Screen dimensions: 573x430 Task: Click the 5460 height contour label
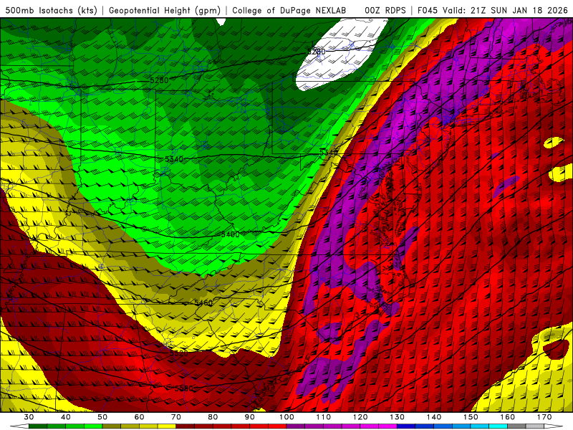pyautogui.click(x=203, y=302)
